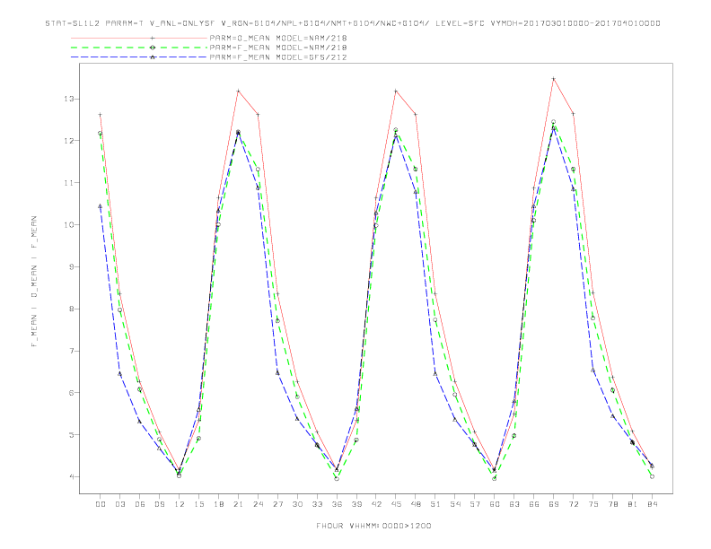Click y-axis tick label 4
This screenshot has width=711, height=549.
click(72, 476)
